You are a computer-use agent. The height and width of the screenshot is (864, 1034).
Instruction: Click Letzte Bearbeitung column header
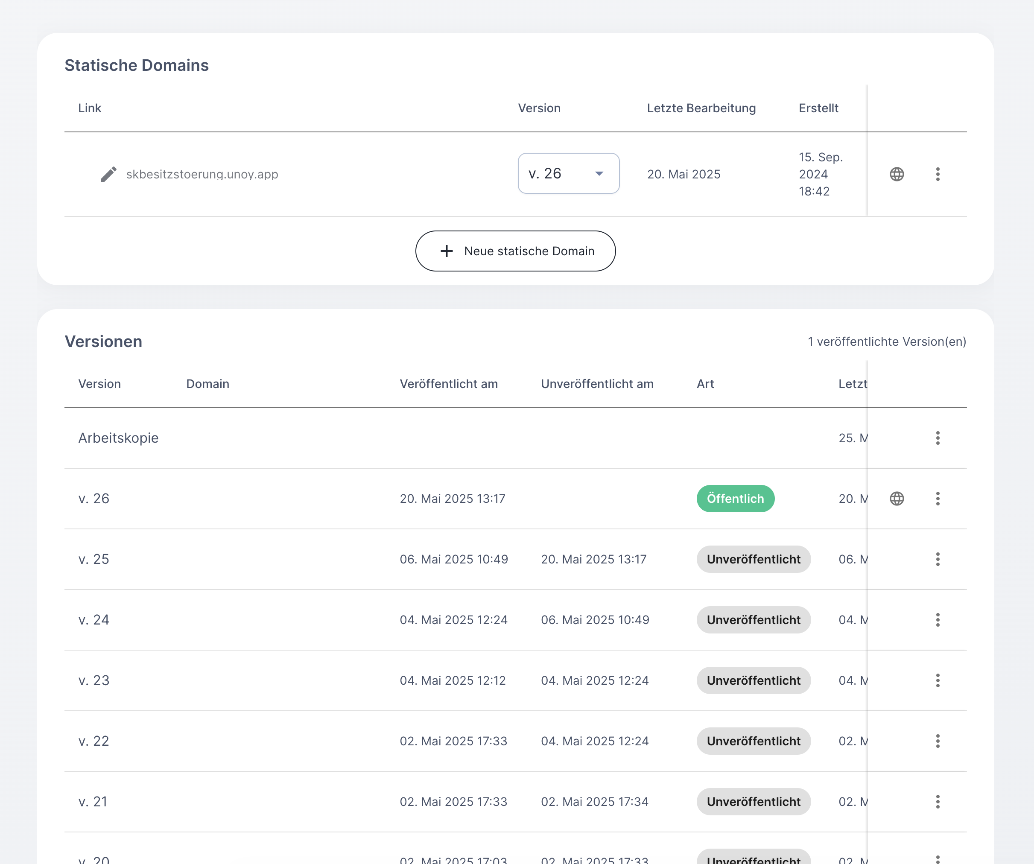(701, 108)
